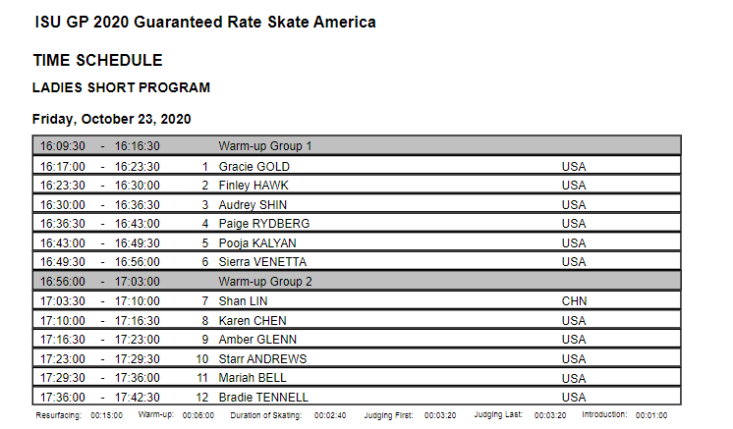Click the Mariah BELL skater name
This screenshot has width=733, height=429.
(252, 377)
